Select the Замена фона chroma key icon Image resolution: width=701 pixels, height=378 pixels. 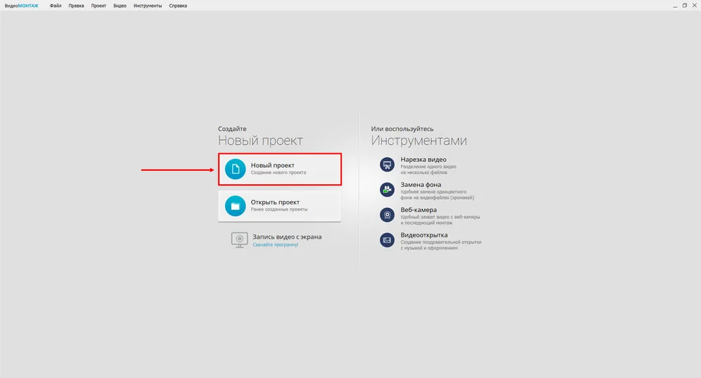pos(387,190)
